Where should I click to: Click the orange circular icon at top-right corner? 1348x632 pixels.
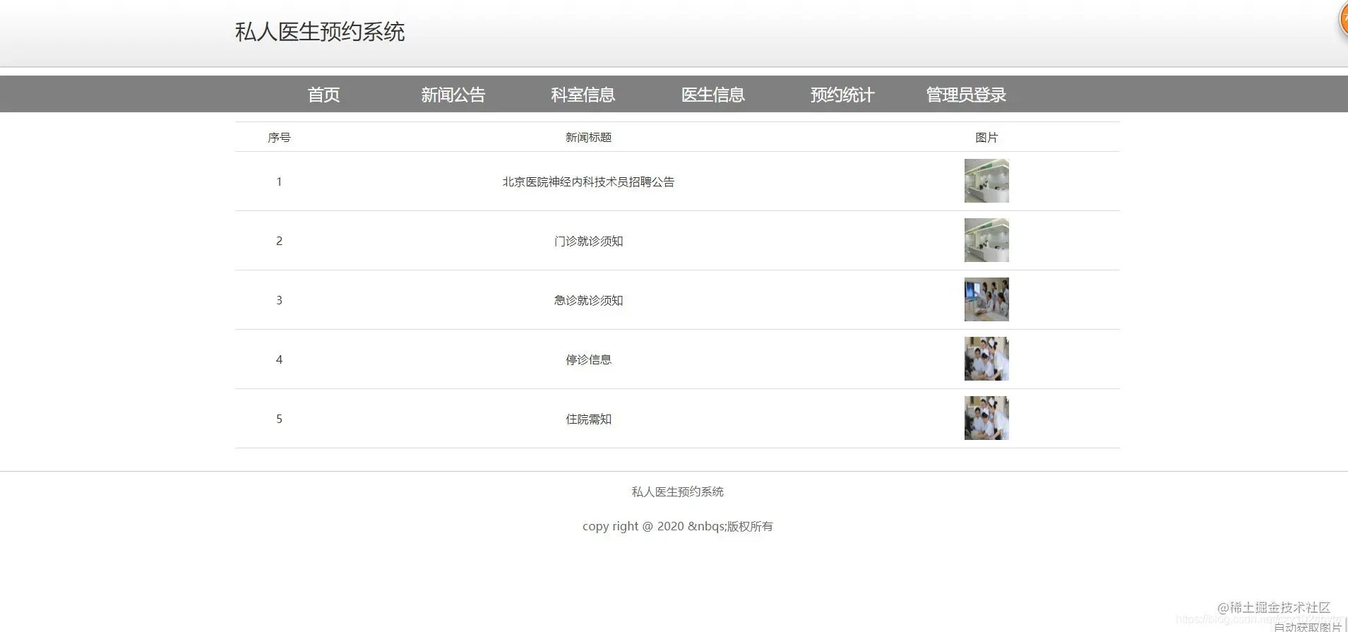(1343, 19)
